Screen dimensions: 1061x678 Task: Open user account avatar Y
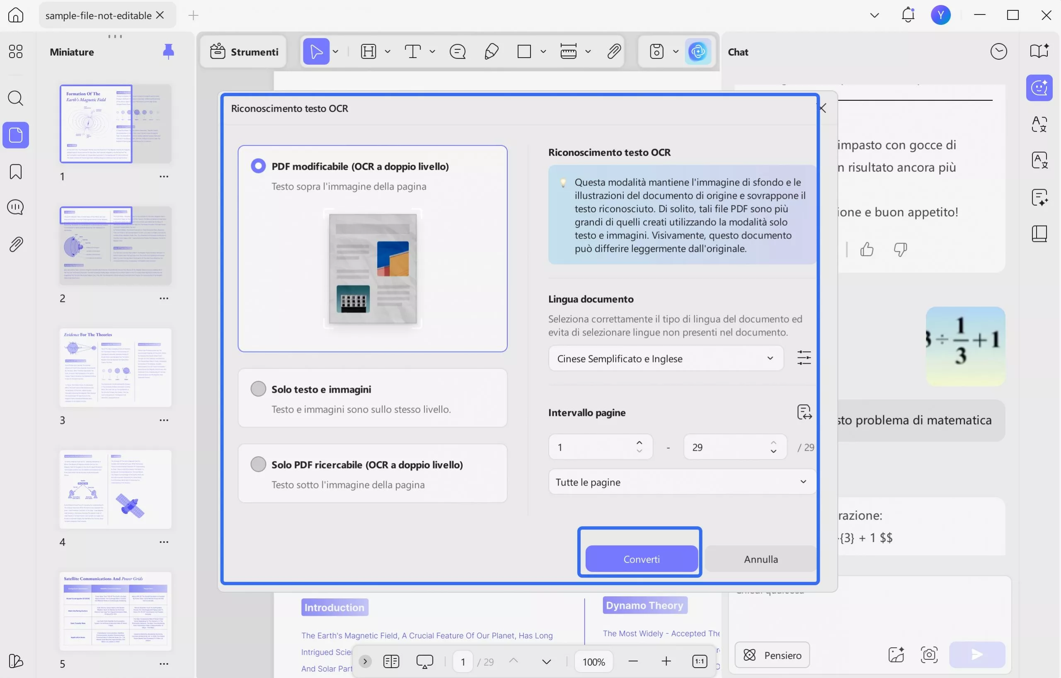coord(941,15)
